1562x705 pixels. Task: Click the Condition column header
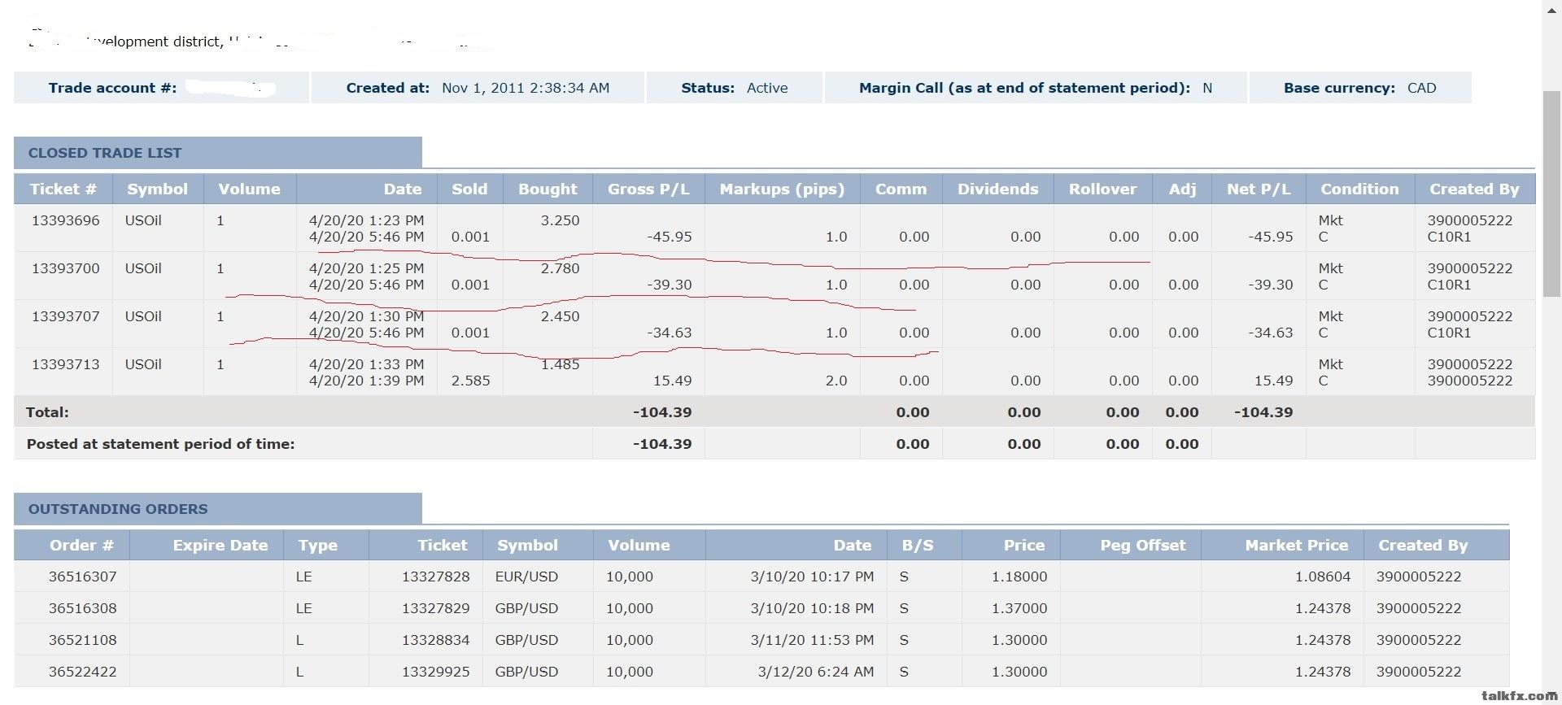click(x=1359, y=189)
